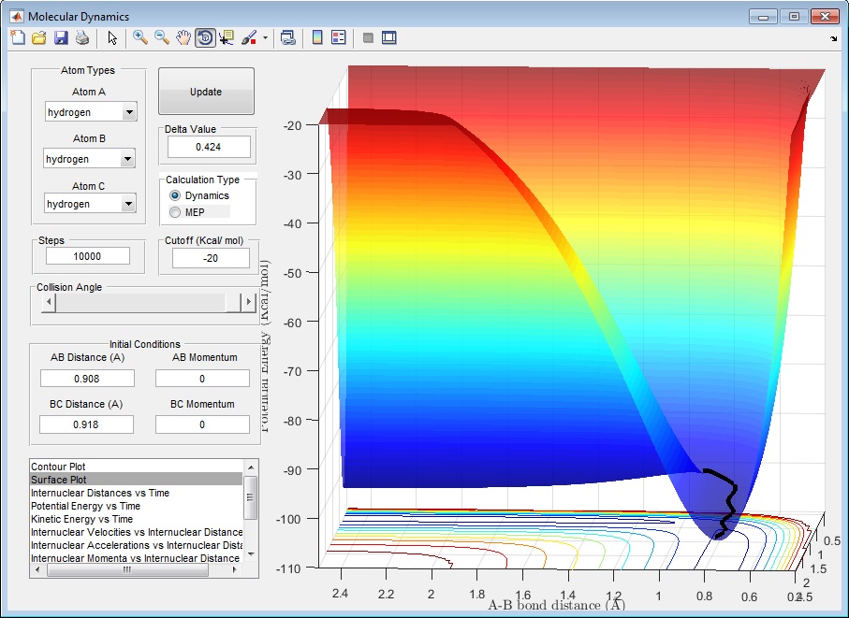
Task: Select the Zoom Out magnifier tool
Action: point(162,38)
